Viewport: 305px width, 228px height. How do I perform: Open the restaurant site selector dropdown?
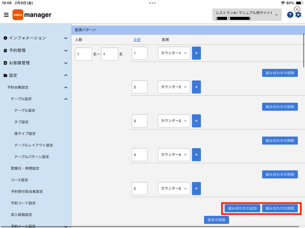(x=247, y=15)
